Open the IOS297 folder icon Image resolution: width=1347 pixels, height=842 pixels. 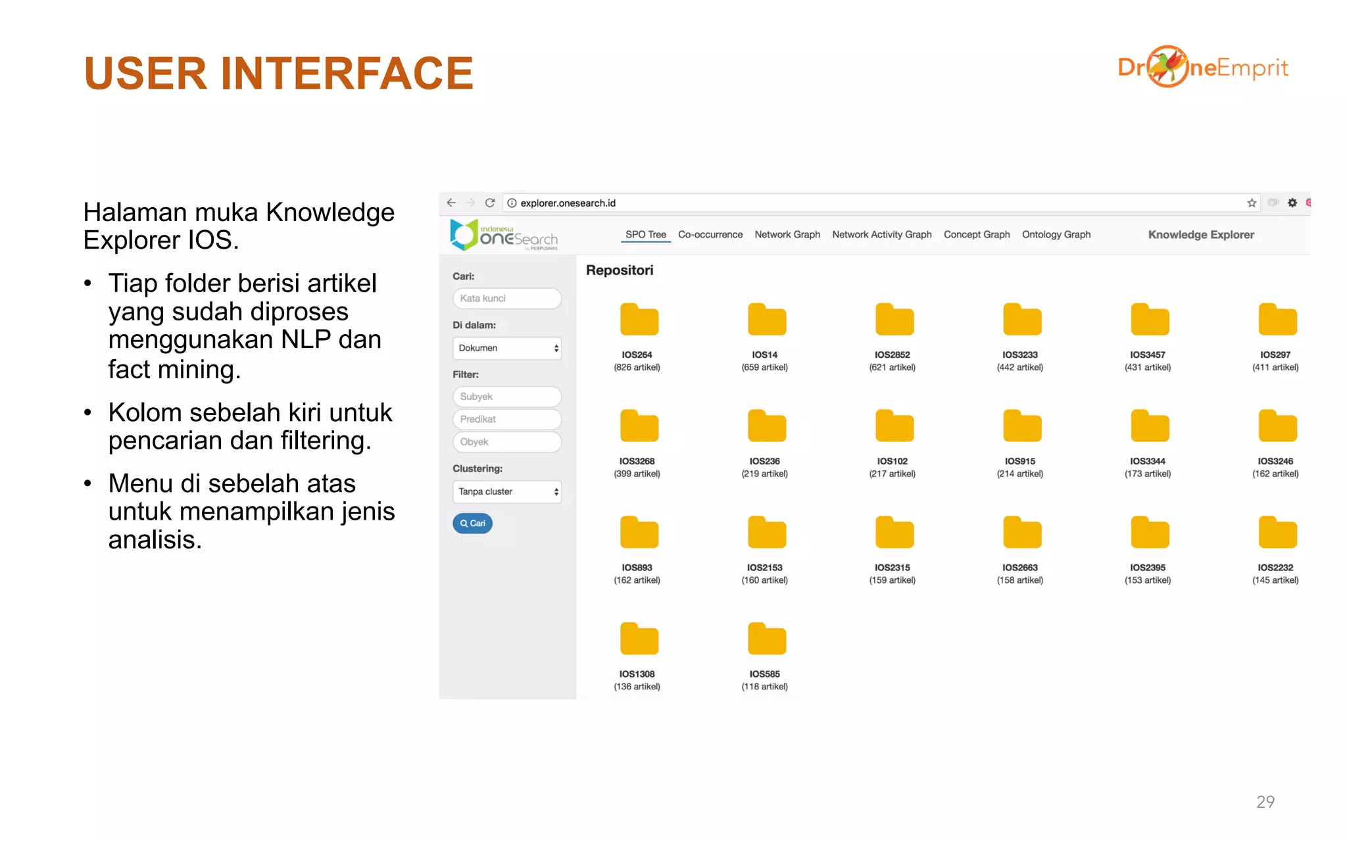[x=1277, y=320]
